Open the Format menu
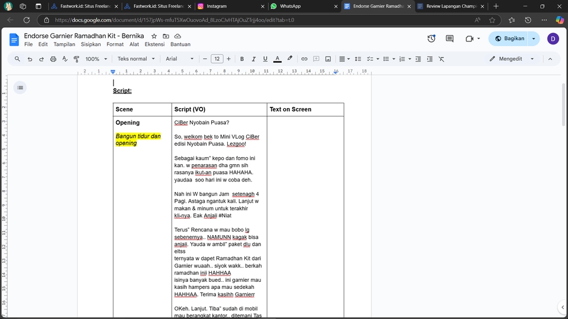Viewport: 568px width, 319px height. tap(115, 44)
